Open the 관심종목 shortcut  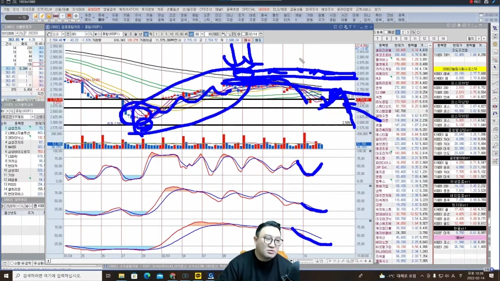pyautogui.click(x=160, y=18)
